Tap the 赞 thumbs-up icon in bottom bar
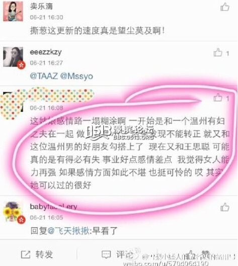Viewport: 238px width, 266px height. pos(191,254)
